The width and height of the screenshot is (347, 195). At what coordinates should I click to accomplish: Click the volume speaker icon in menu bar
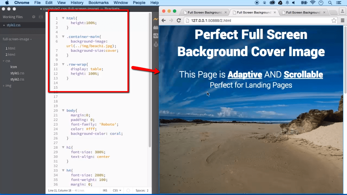[x=294, y=3]
